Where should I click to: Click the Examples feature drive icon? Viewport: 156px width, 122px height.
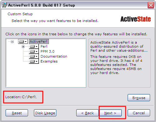click(32, 61)
